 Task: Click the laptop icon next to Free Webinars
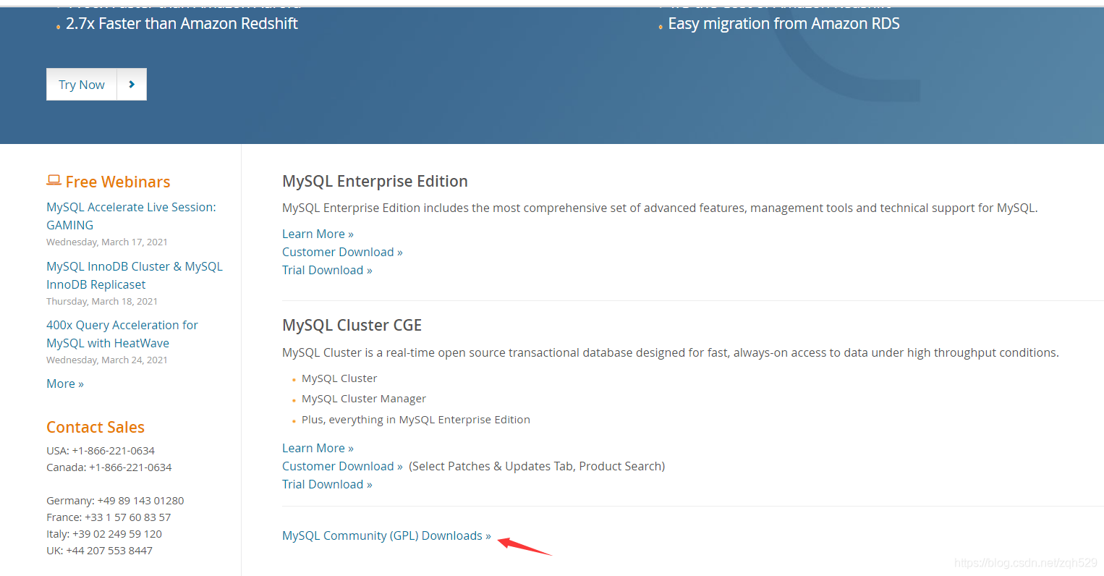pyautogui.click(x=54, y=180)
